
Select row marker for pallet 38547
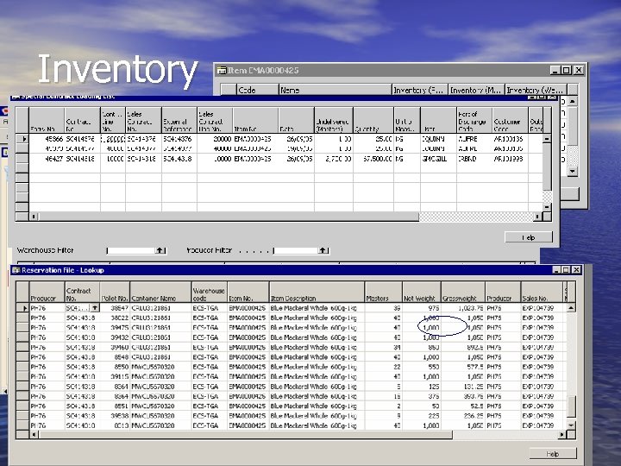[x=22, y=308]
